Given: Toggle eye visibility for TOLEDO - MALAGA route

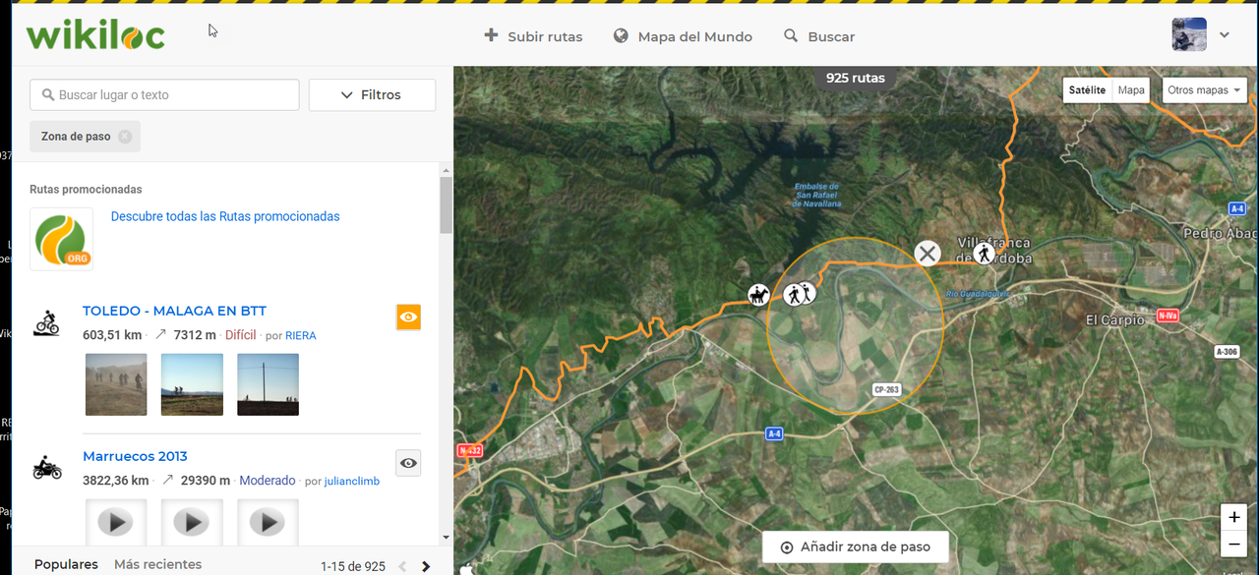Looking at the screenshot, I should [x=408, y=316].
